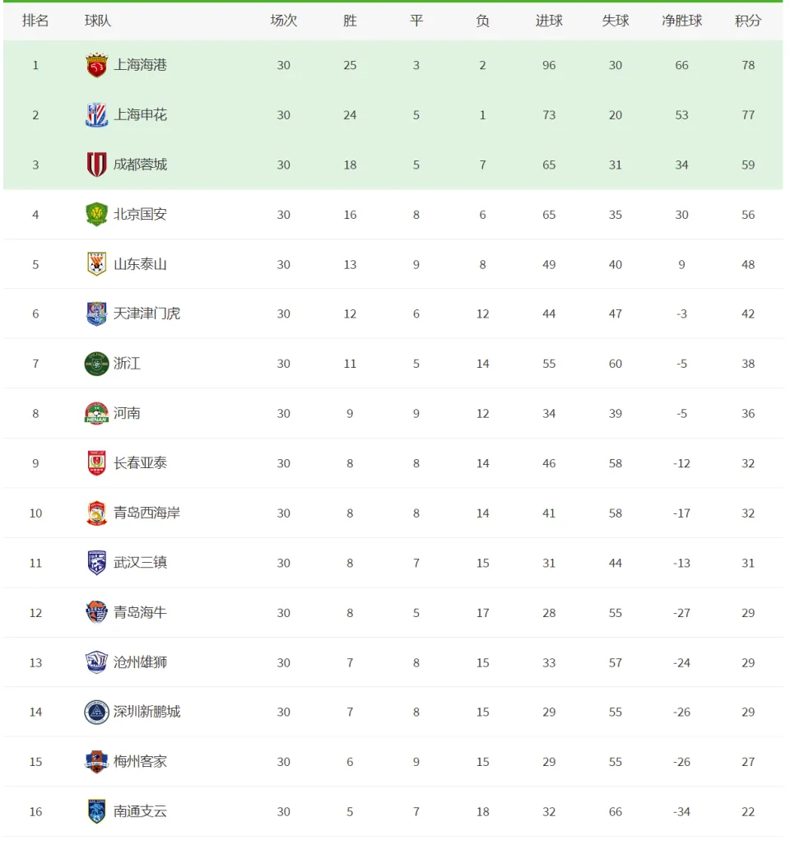790x845 pixels.
Task: Open the 青岛海牛 team name link
Action: tap(140, 613)
